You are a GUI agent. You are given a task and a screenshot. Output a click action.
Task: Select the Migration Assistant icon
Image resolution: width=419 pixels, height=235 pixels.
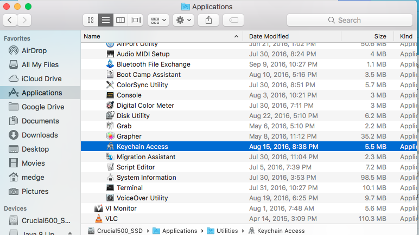click(110, 156)
